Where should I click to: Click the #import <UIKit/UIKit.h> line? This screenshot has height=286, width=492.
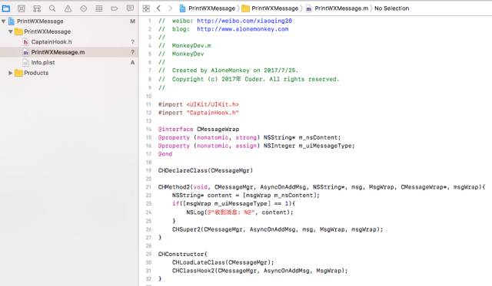click(x=198, y=104)
